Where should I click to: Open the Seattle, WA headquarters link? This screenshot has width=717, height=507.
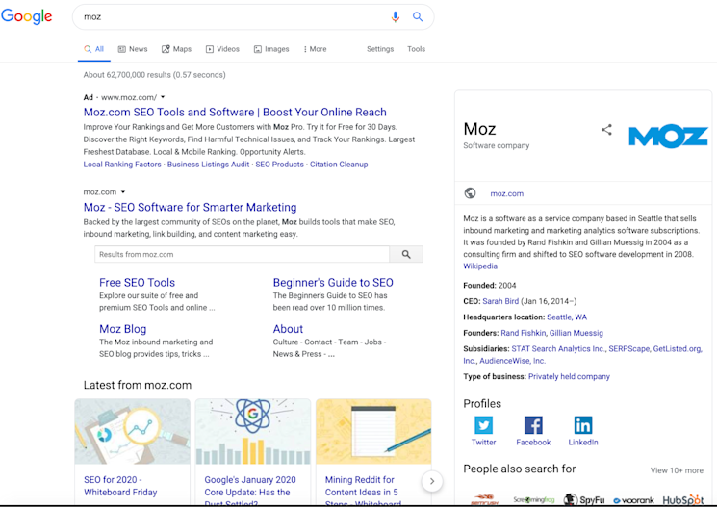(x=567, y=317)
